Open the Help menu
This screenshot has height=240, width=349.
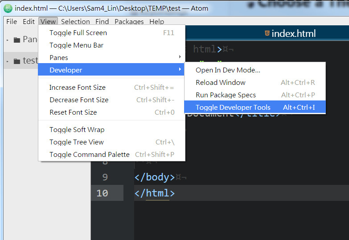coord(157,21)
